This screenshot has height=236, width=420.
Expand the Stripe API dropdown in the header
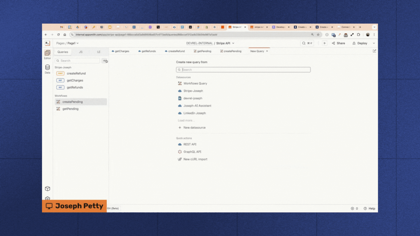234,43
